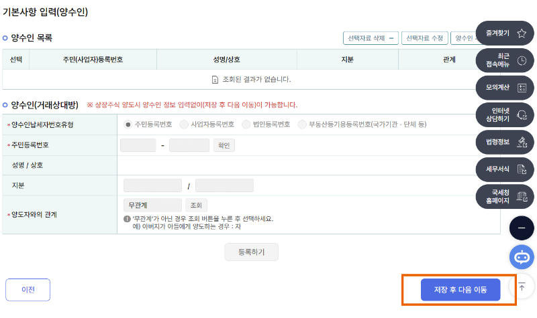Screen dimensions: 537x318
Task: Open the 법령정보 gavel shortcut
Action: pyautogui.click(x=505, y=142)
